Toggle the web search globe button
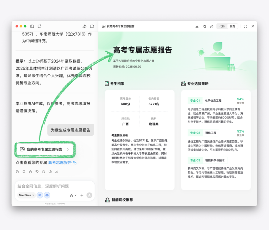Viewport: 269px width, 230px height. click(x=47, y=195)
